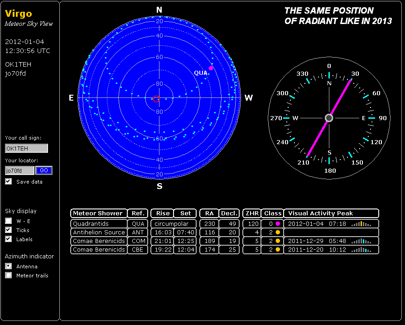Uncheck the Labels checkbox
The width and height of the screenshot is (405, 325).
point(8,239)
